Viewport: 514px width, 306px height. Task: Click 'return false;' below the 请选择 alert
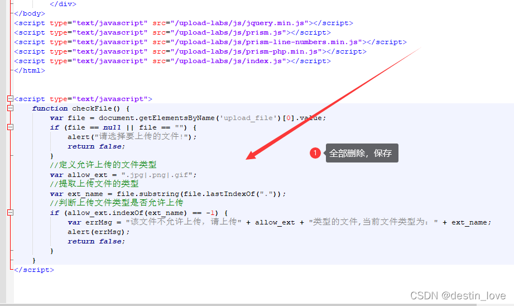tap(97, 146)
